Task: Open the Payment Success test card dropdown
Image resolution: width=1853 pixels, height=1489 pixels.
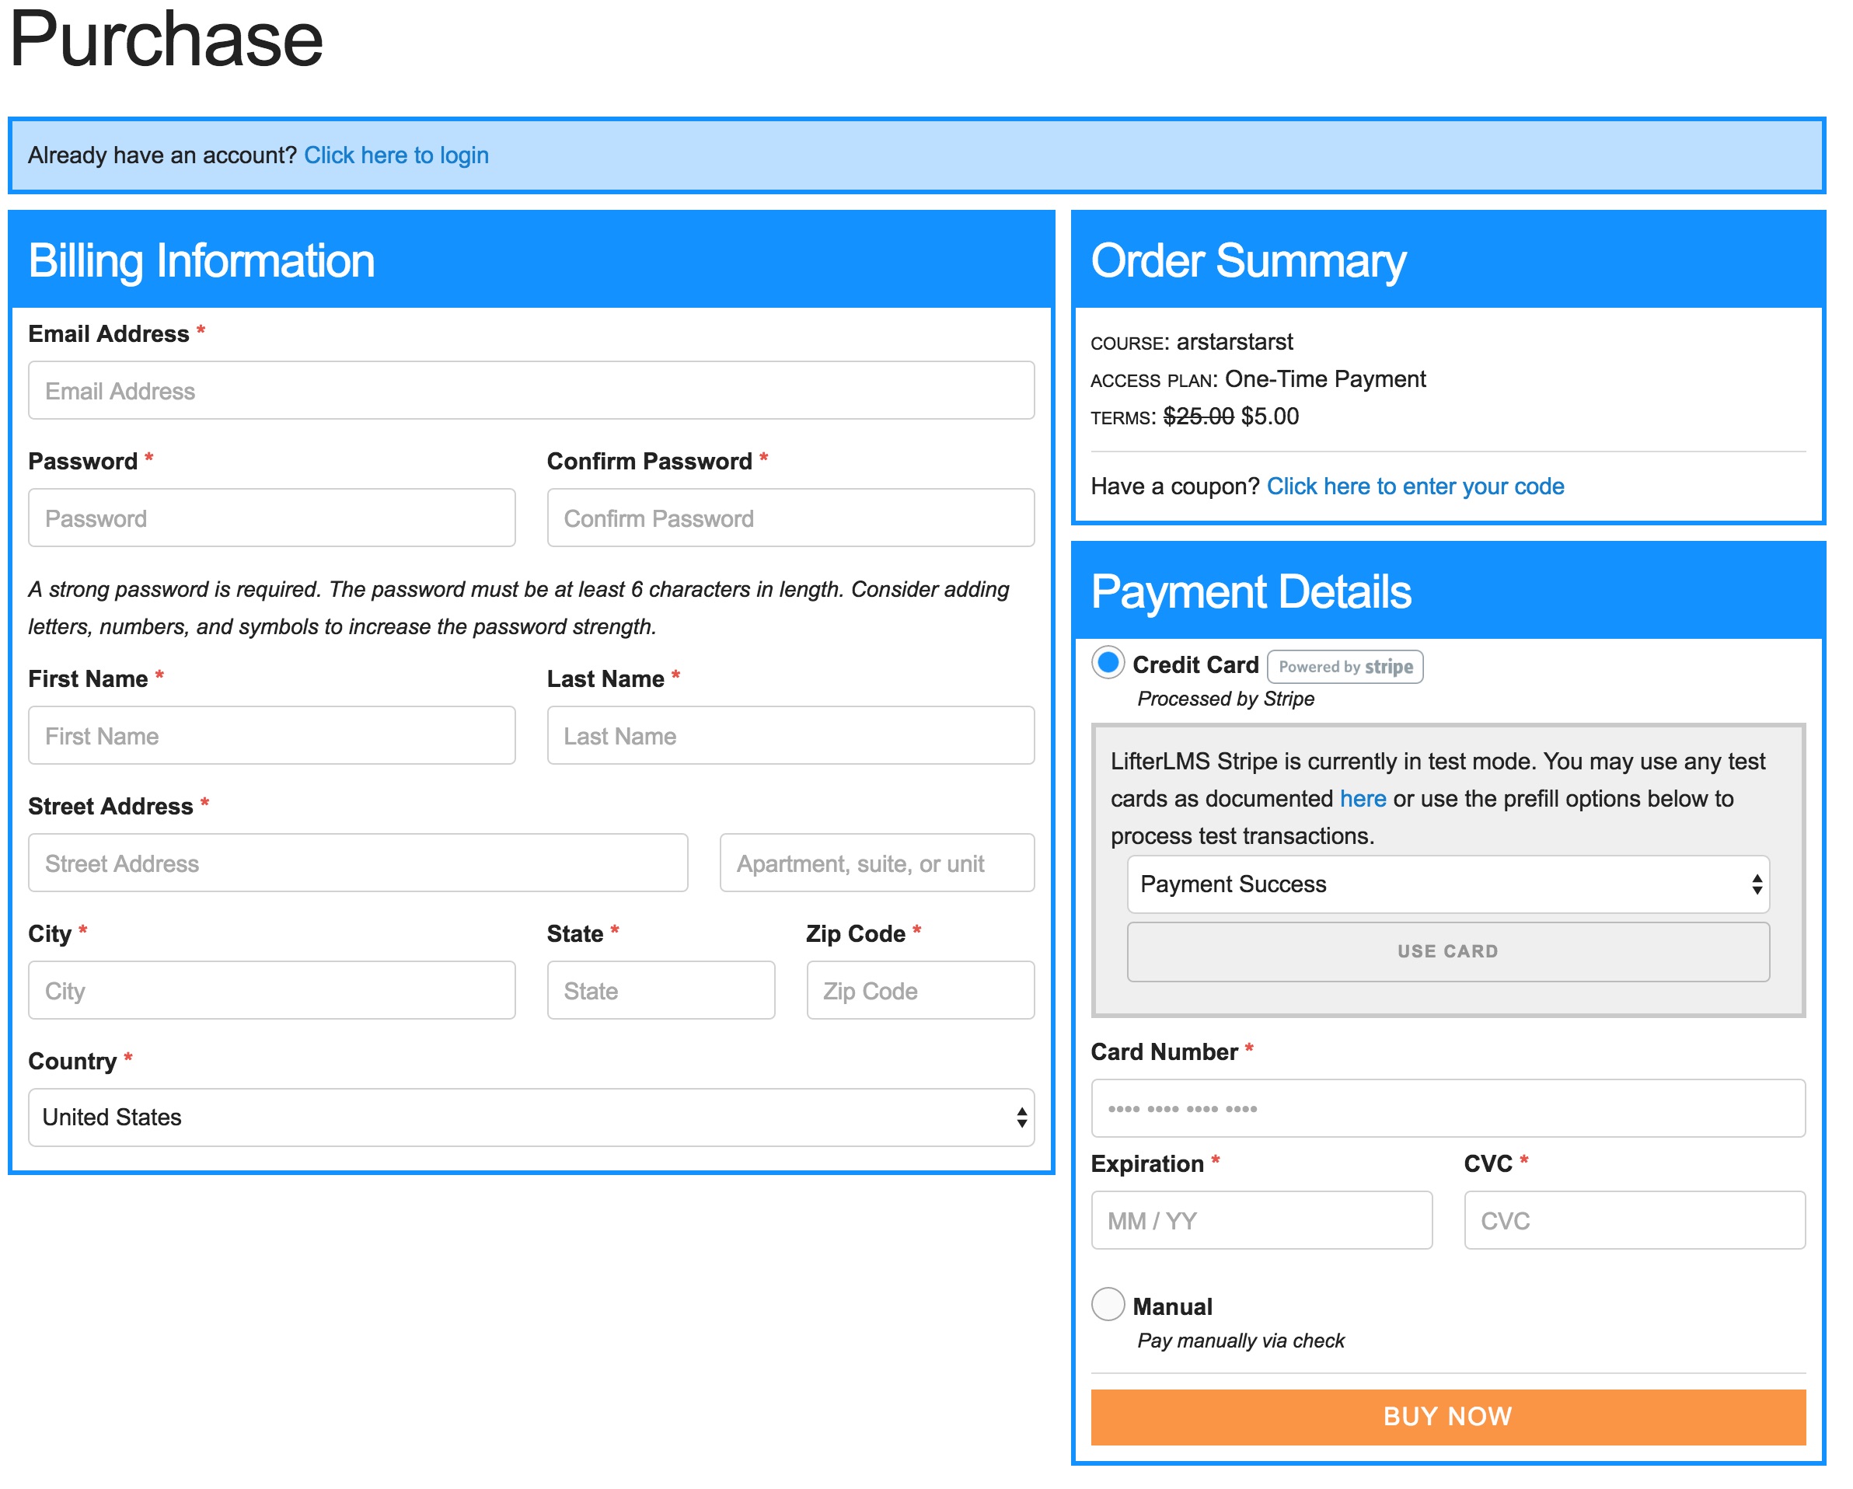Action: (1447, 884)
